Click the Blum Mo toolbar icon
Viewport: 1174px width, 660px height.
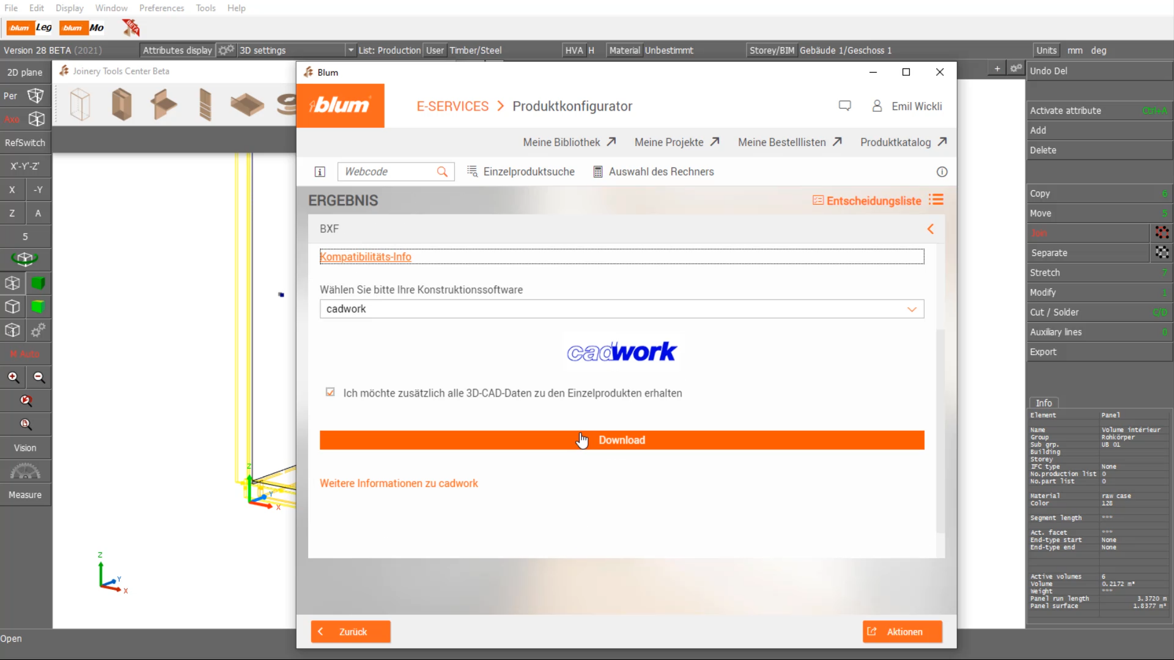[83, 28]
